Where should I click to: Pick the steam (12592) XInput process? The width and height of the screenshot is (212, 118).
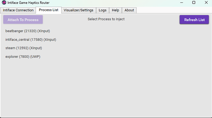point(24,48)
